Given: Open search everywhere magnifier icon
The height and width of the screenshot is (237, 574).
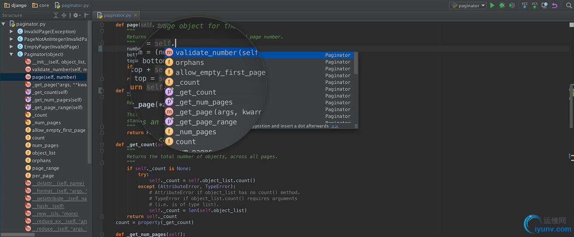Looking at the screenshot, I should tap(568, 5).
